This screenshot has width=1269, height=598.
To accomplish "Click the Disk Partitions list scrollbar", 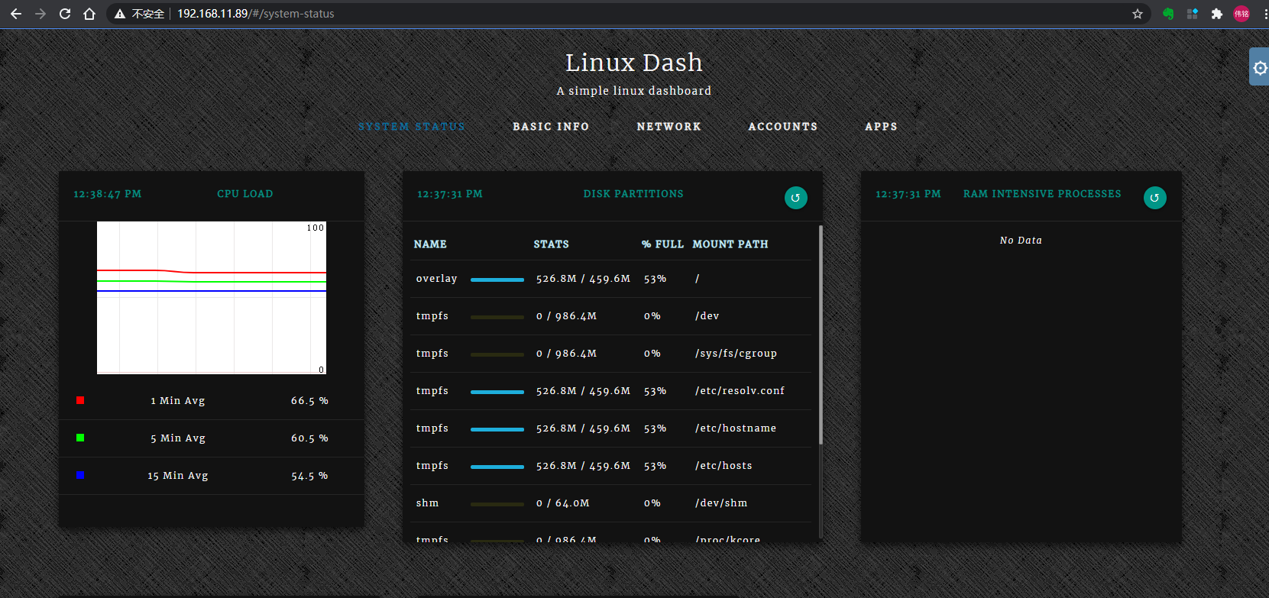I will pos(821,335).
